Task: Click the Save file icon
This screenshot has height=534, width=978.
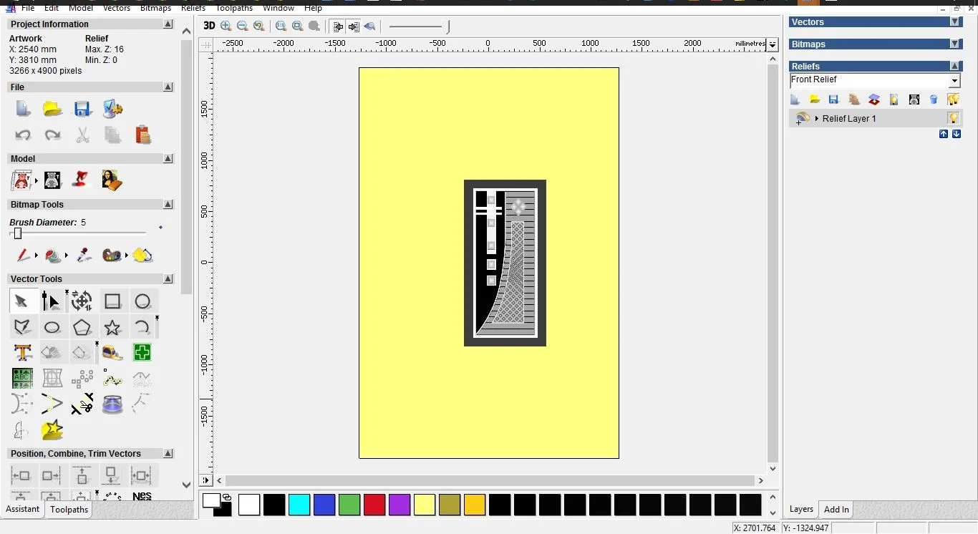Action: (x=82, y=109)
